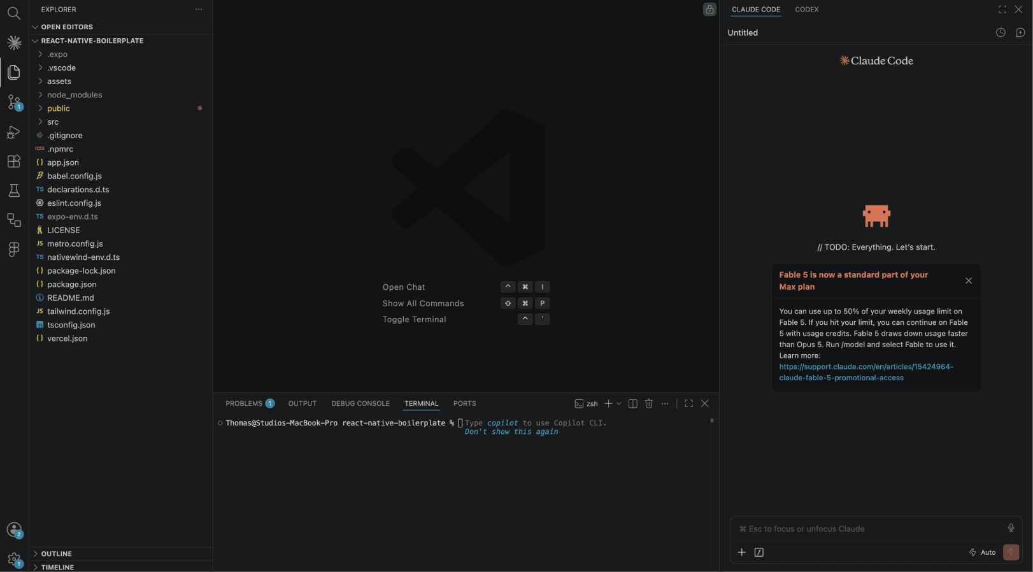
Task: Open Explorer more actions ellipsis
Action: click(199, 10)
